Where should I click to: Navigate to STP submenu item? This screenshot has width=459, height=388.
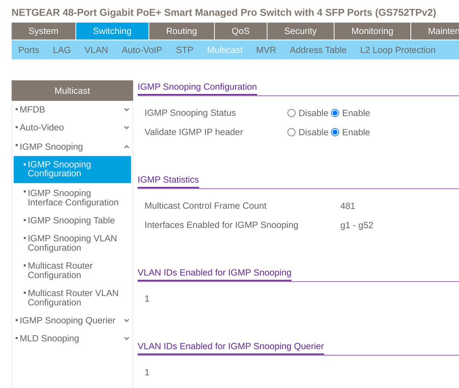point(184,50)
